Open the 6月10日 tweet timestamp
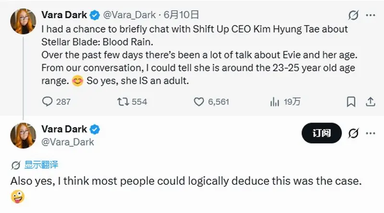Screen dimensions: 384x213 pyautogui.click(x=181, y=15)
